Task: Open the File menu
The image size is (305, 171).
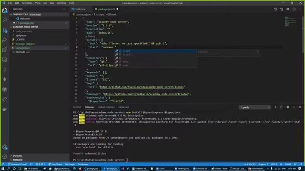Action: pyautogui.click(x=10, y=3)
